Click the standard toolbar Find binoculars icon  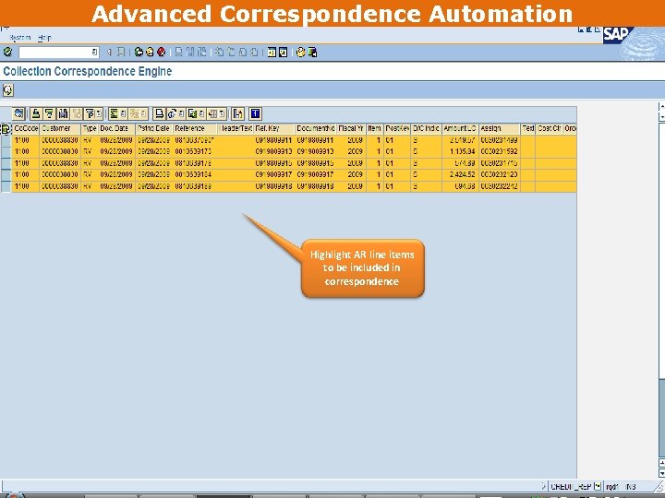coord(190,52)
